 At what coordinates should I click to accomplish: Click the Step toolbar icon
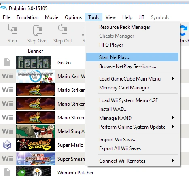(12, 29)
